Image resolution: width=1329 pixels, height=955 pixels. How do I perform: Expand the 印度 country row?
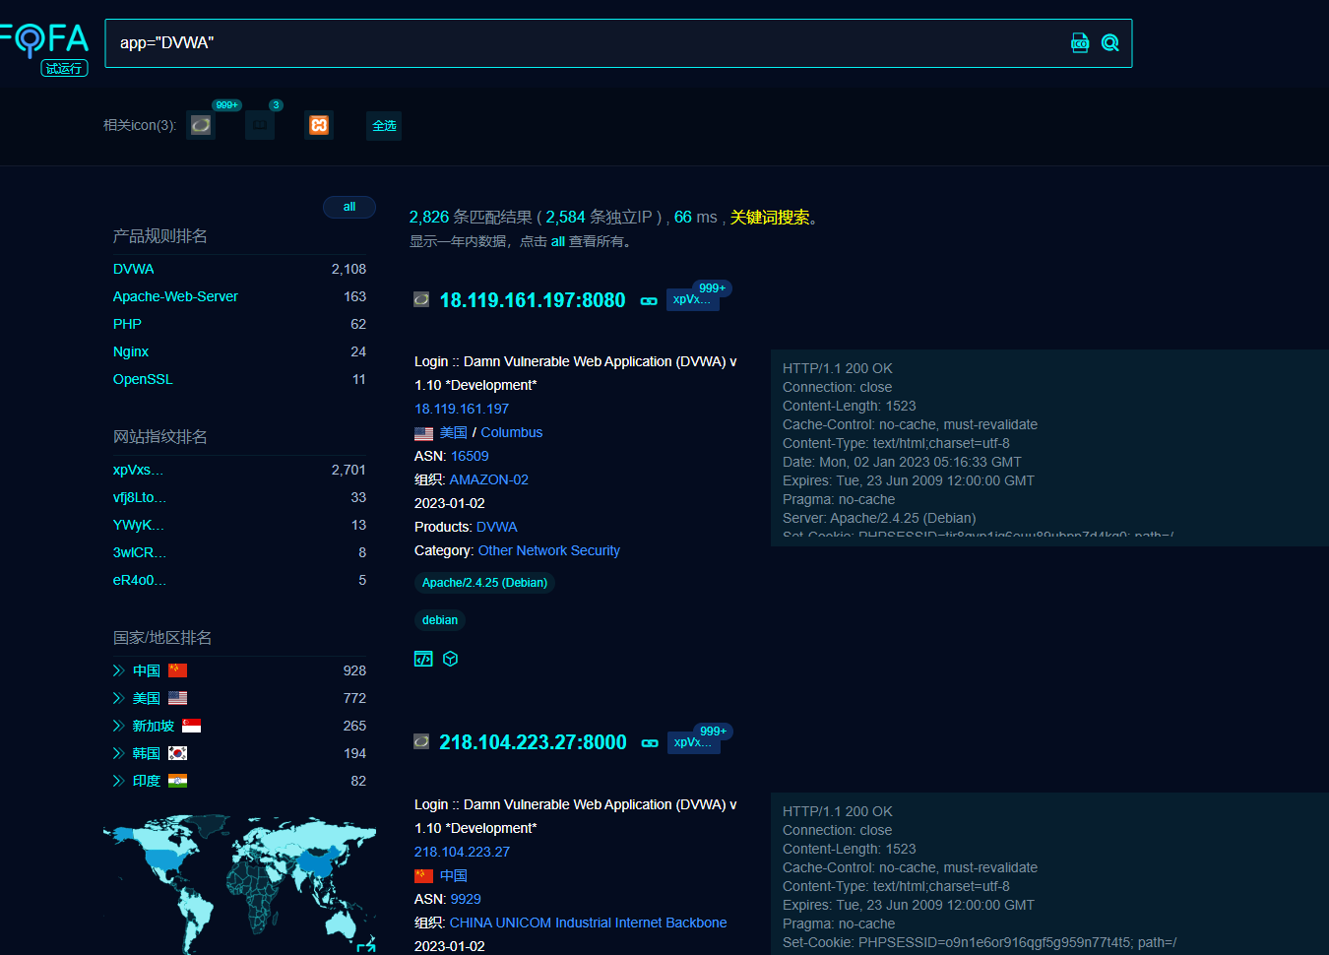point(118,781)
